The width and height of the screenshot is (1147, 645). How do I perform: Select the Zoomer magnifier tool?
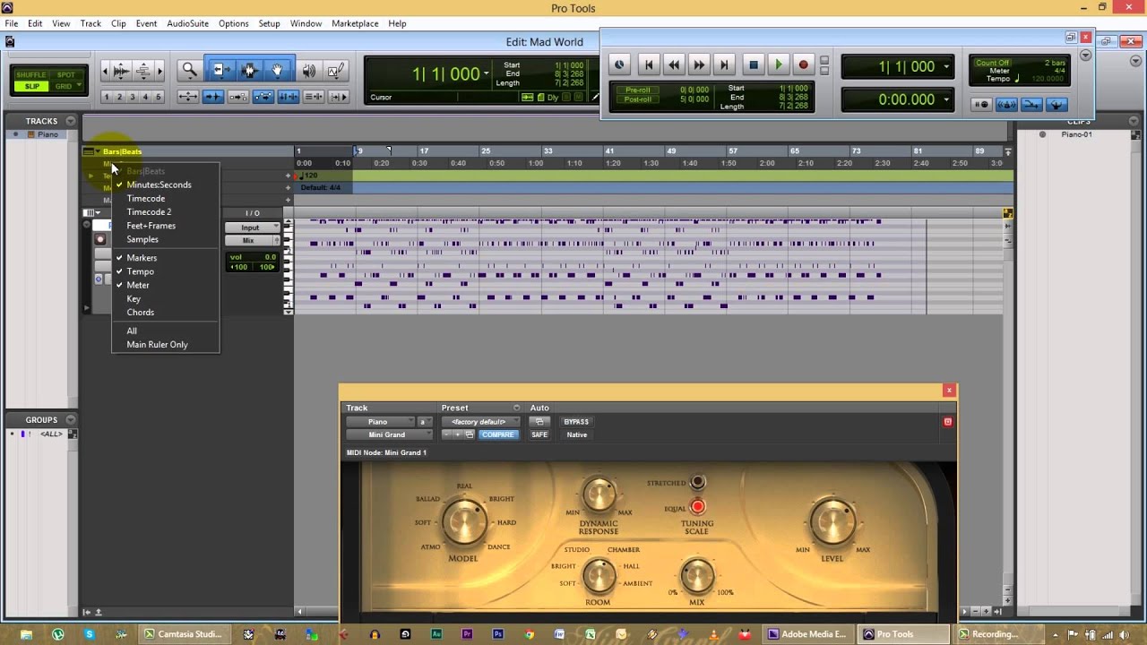(x=189, y=70)
